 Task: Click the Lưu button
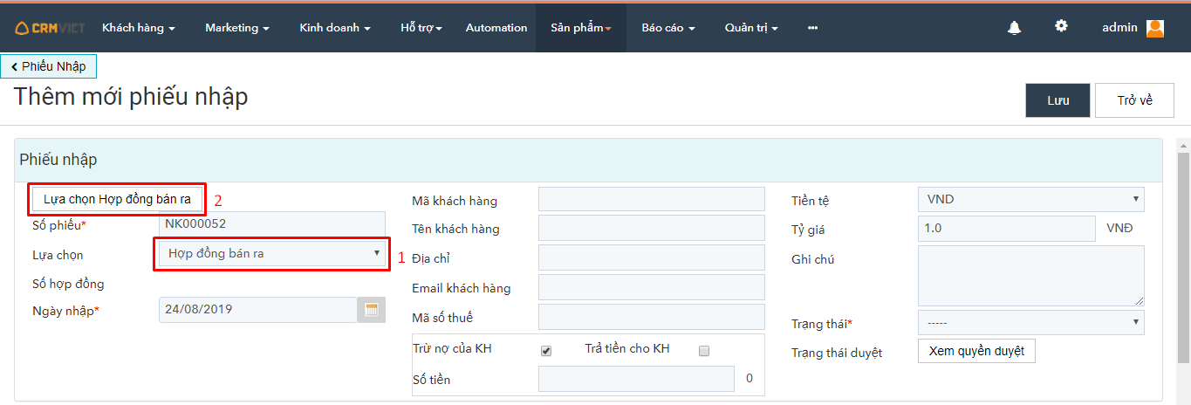coord(1058,100)
